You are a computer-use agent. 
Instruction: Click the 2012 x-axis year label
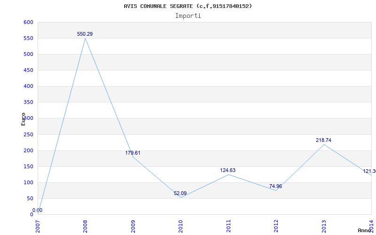[x=276, y=227]
